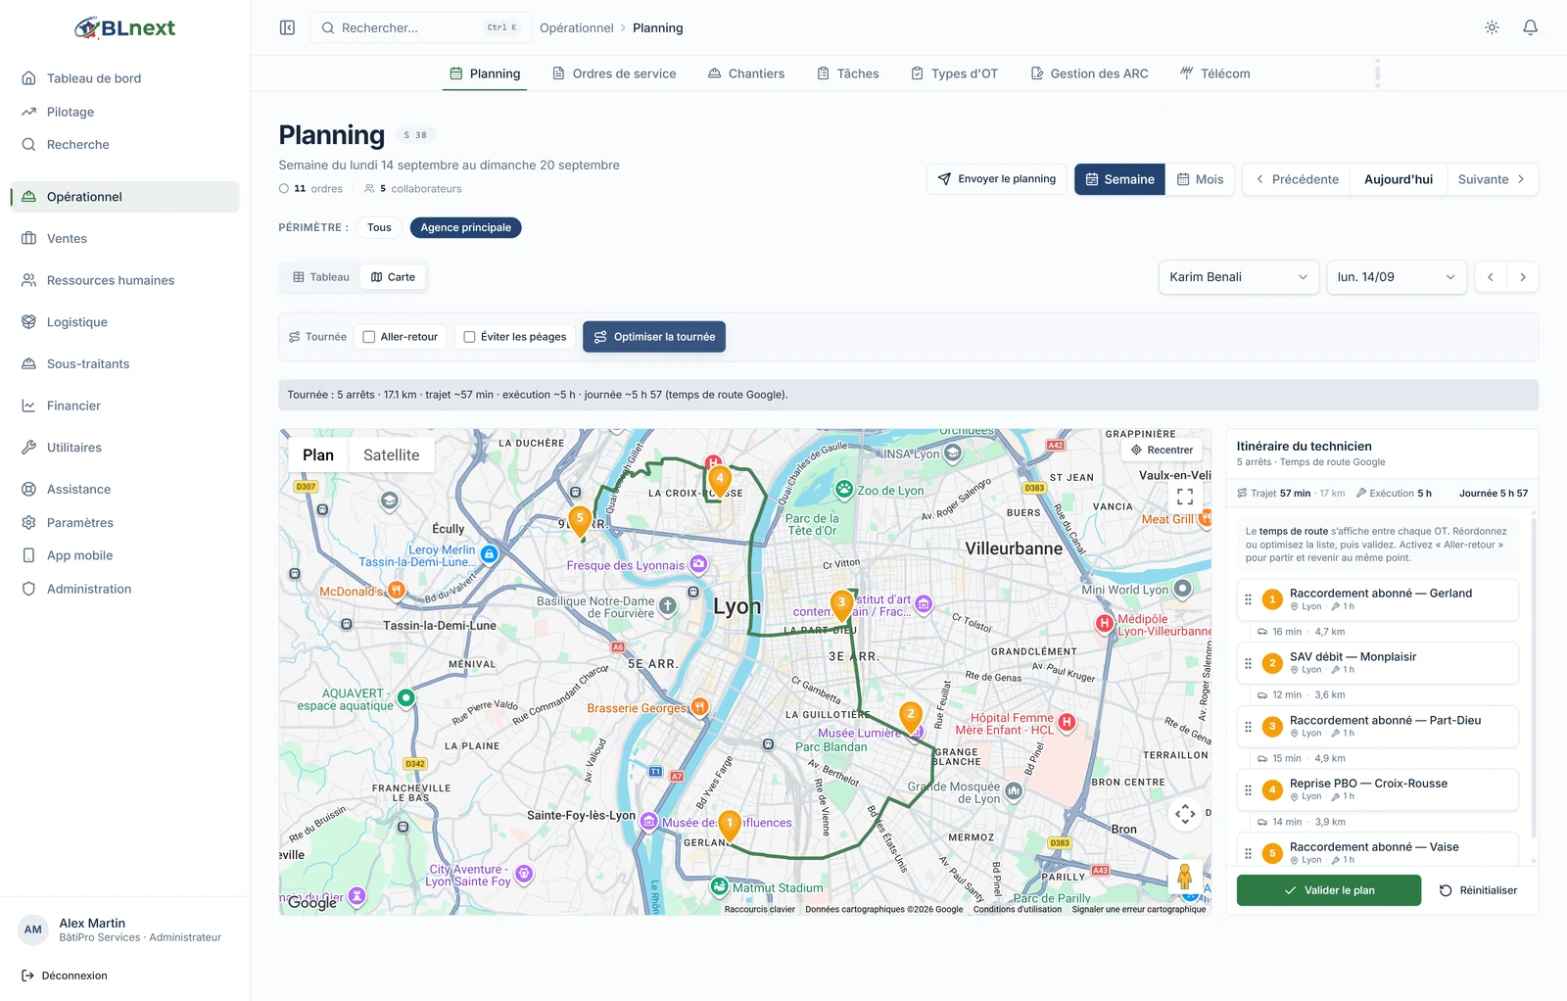Switch to Mois view

point(1201,179)
